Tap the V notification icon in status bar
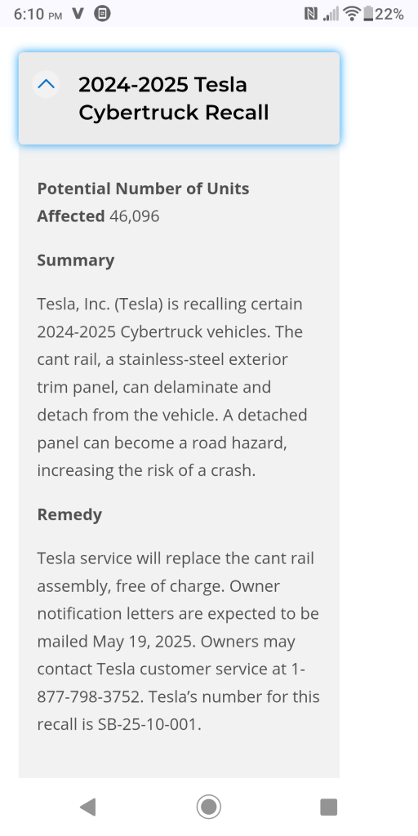 (78, 13)
